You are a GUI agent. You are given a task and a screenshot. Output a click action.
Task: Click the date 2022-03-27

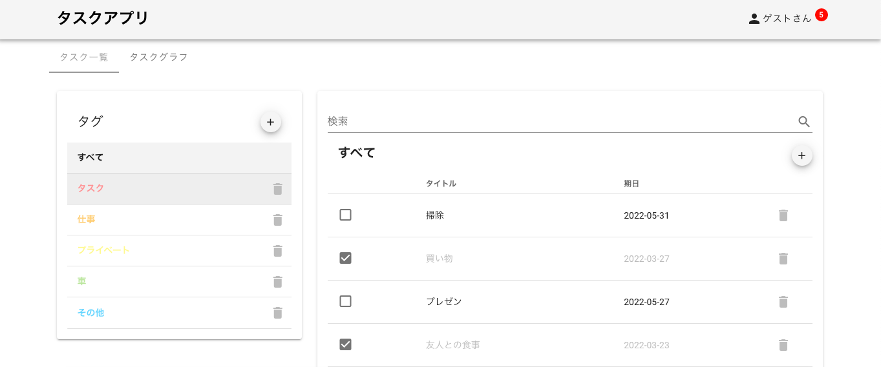point(646,259)
